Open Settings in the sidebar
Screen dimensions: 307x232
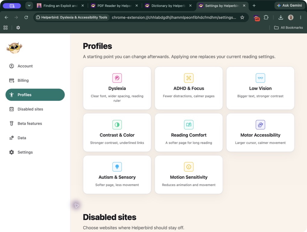(35, 152)
